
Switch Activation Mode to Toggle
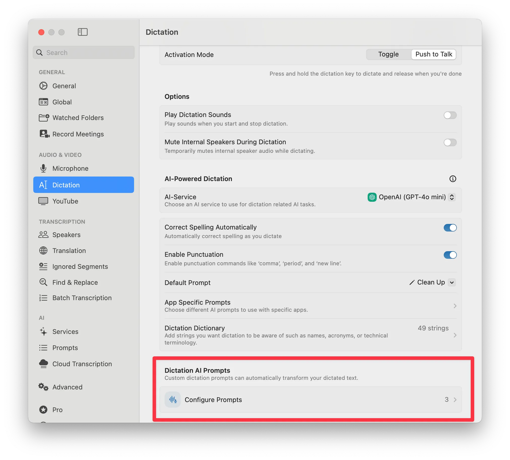pos(388,54)
